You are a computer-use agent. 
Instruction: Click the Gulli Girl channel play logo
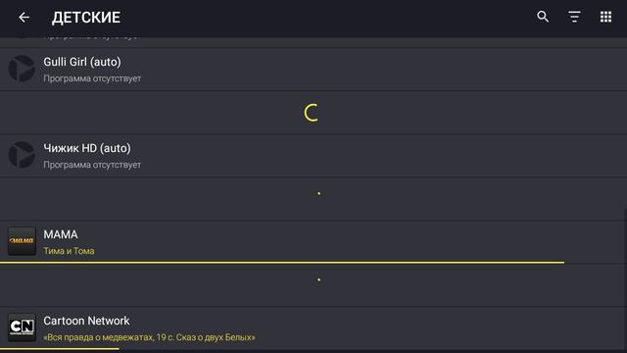tap(22, 69)
